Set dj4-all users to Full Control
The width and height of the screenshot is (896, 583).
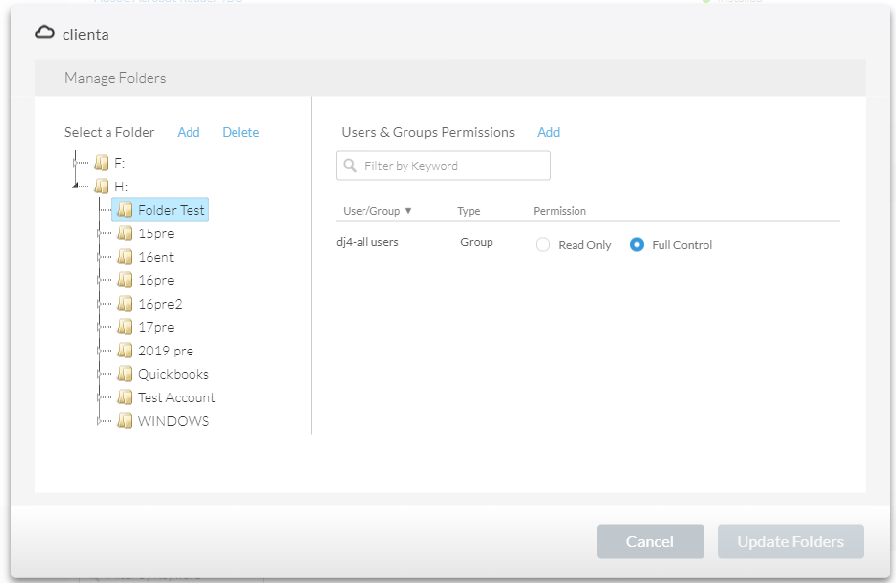point(636,245)
